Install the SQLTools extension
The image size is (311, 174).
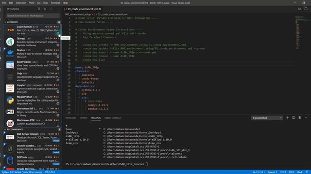(56, 164)
